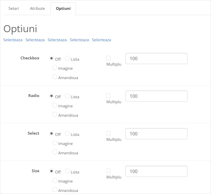The height and width of the screenshot is (194, 211).
Task: Check Multiplu box for Select option
Action: 108,133
